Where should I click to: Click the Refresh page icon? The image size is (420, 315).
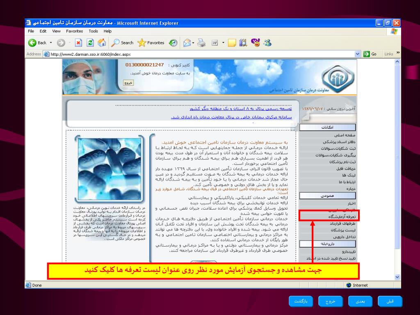click(90, 43)
